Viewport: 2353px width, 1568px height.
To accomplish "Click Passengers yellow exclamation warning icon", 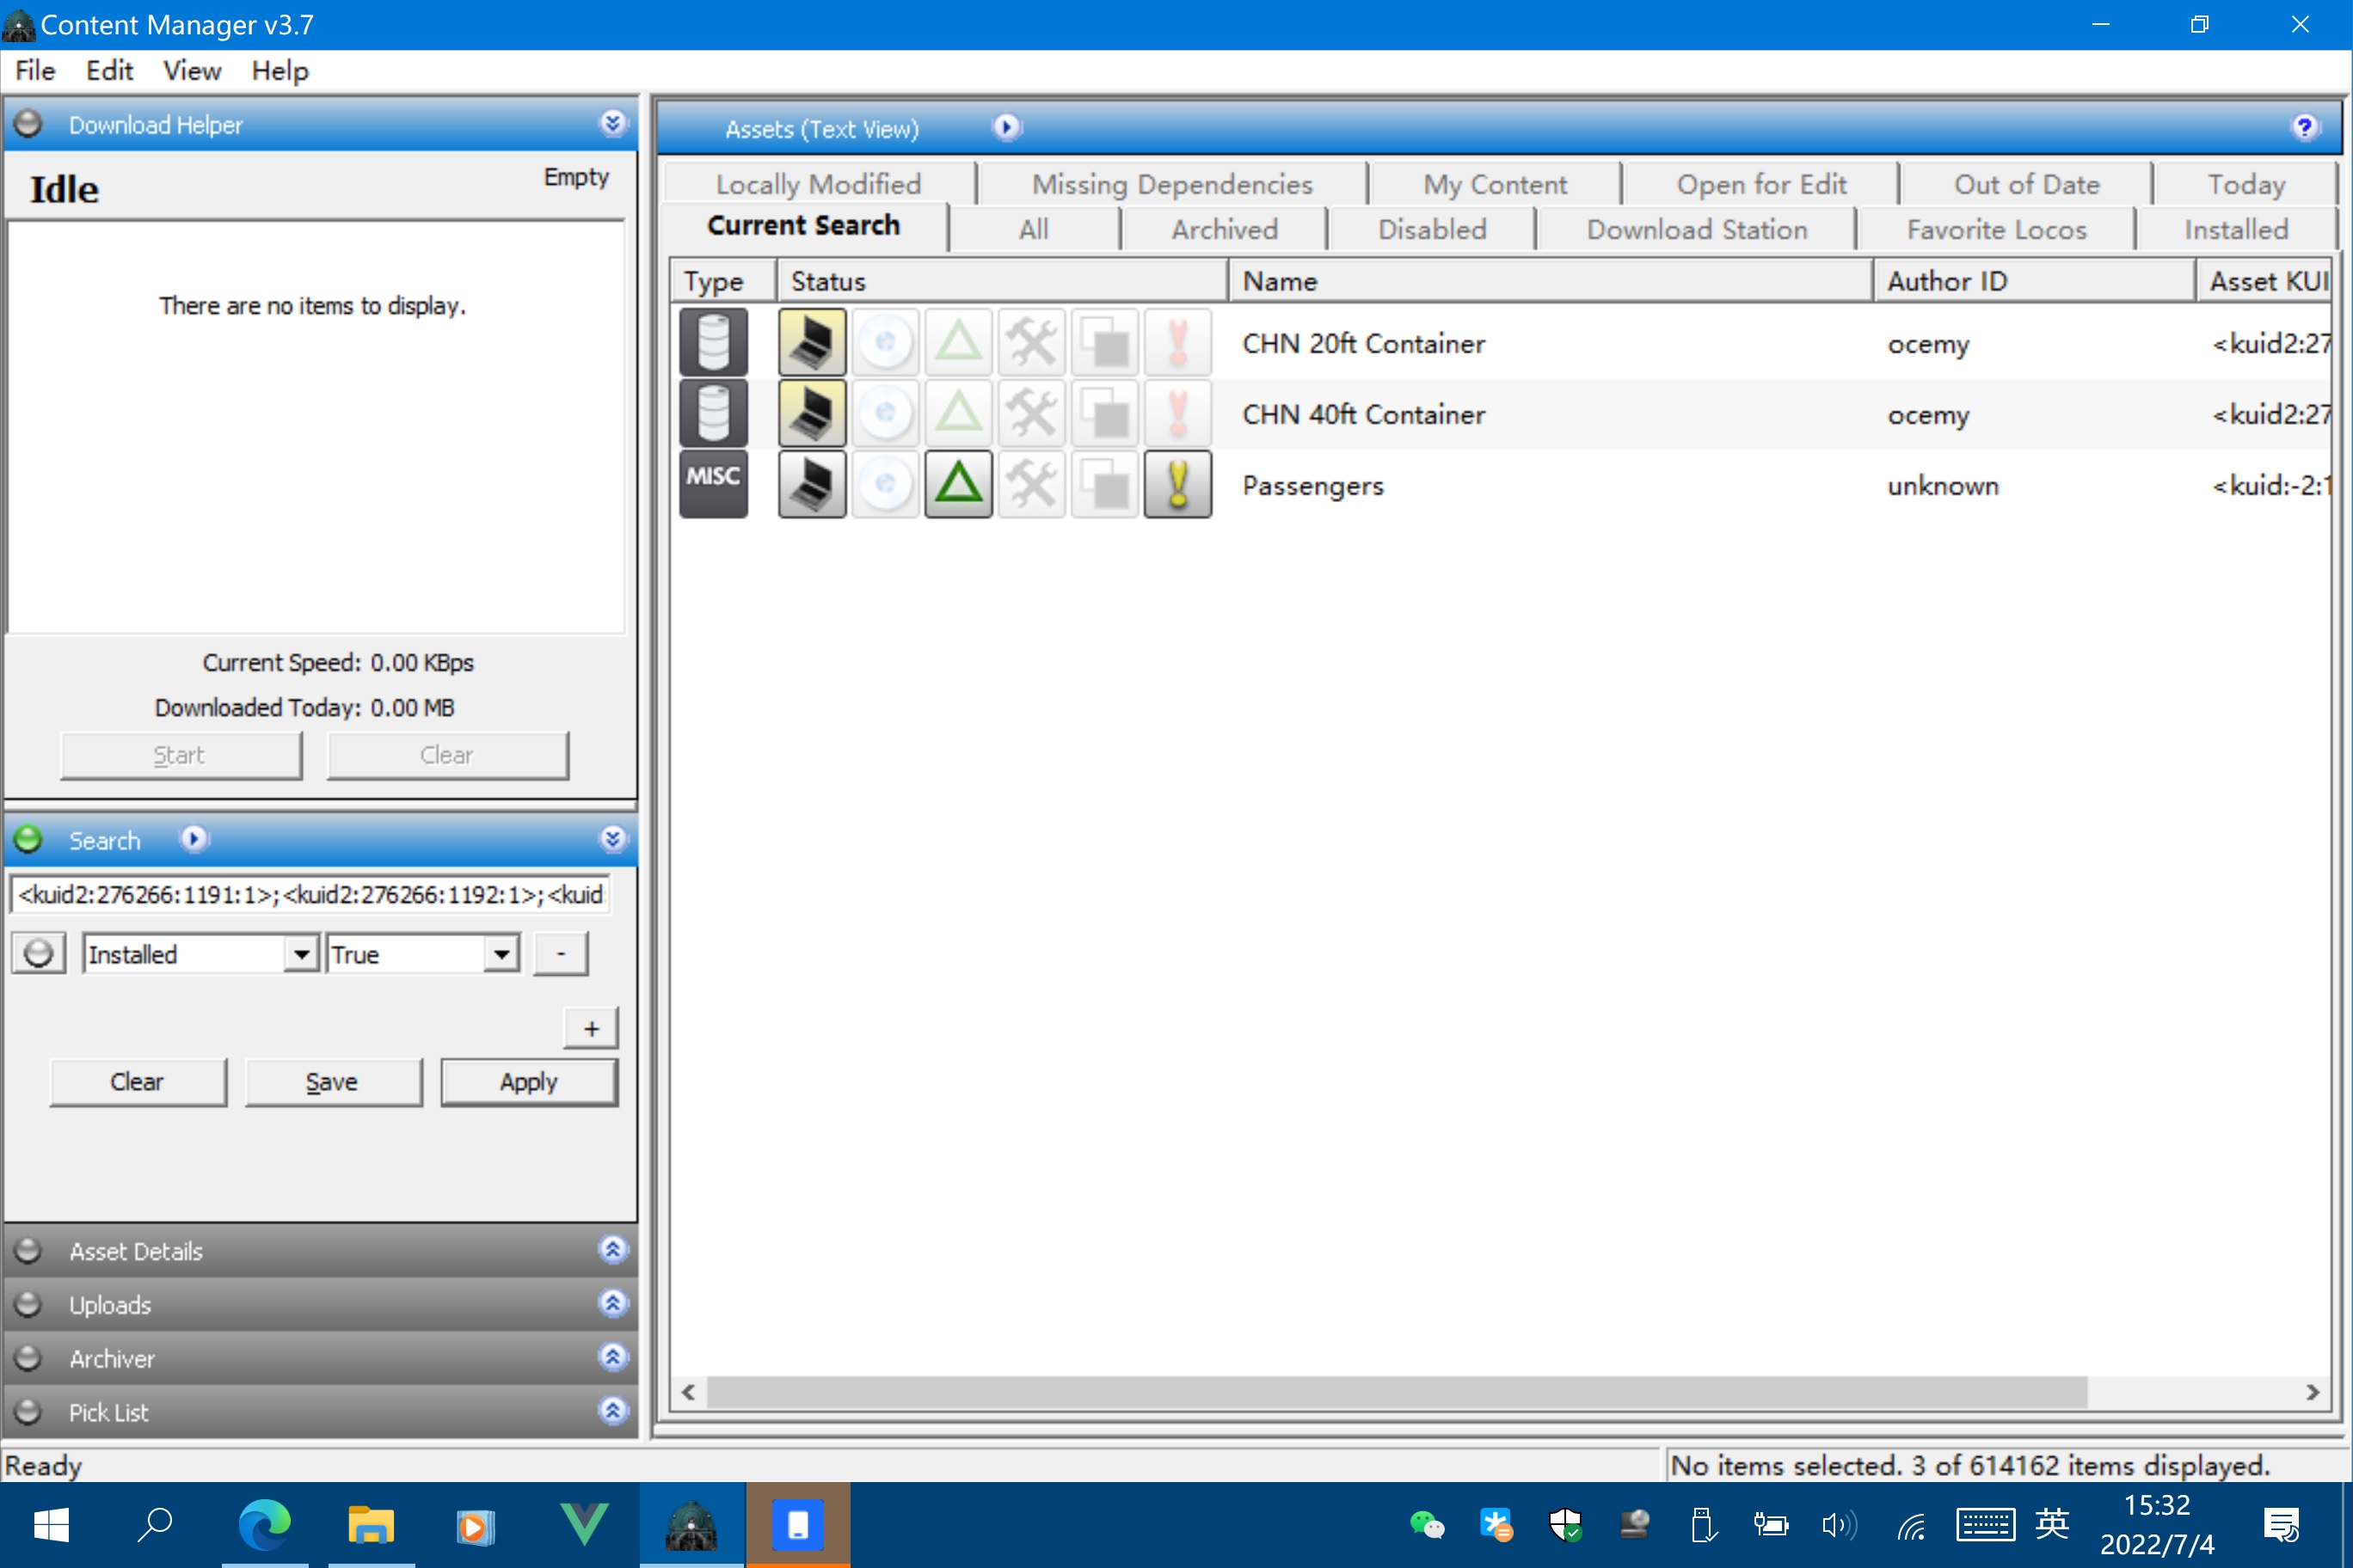I will (x=1177, y=484).
